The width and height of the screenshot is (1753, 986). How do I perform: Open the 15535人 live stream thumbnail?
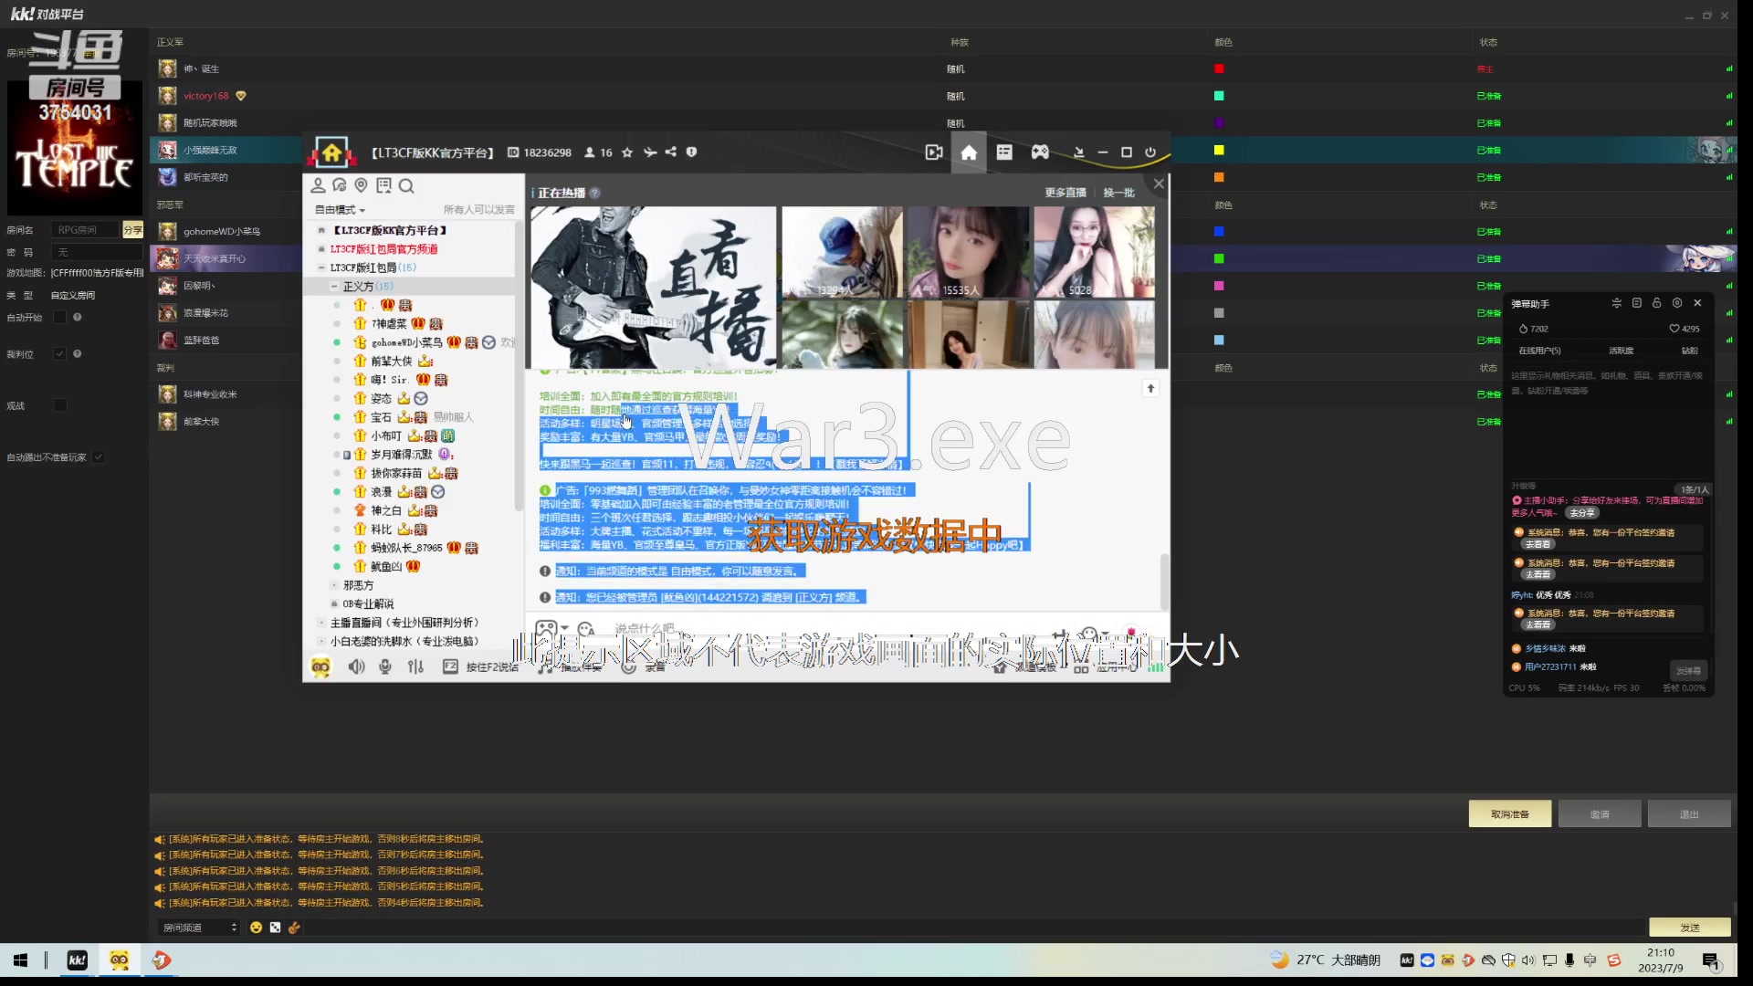click(x=968, y=252)
